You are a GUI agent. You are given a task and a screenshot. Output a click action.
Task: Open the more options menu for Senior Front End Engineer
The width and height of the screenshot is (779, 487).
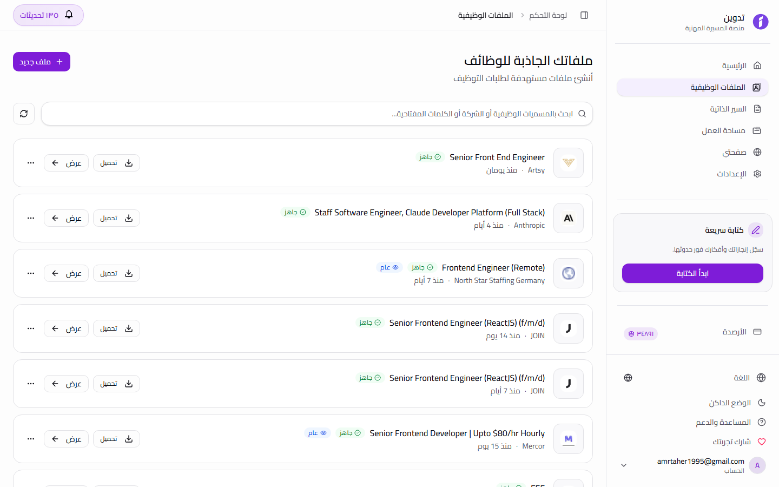[31, 163]
